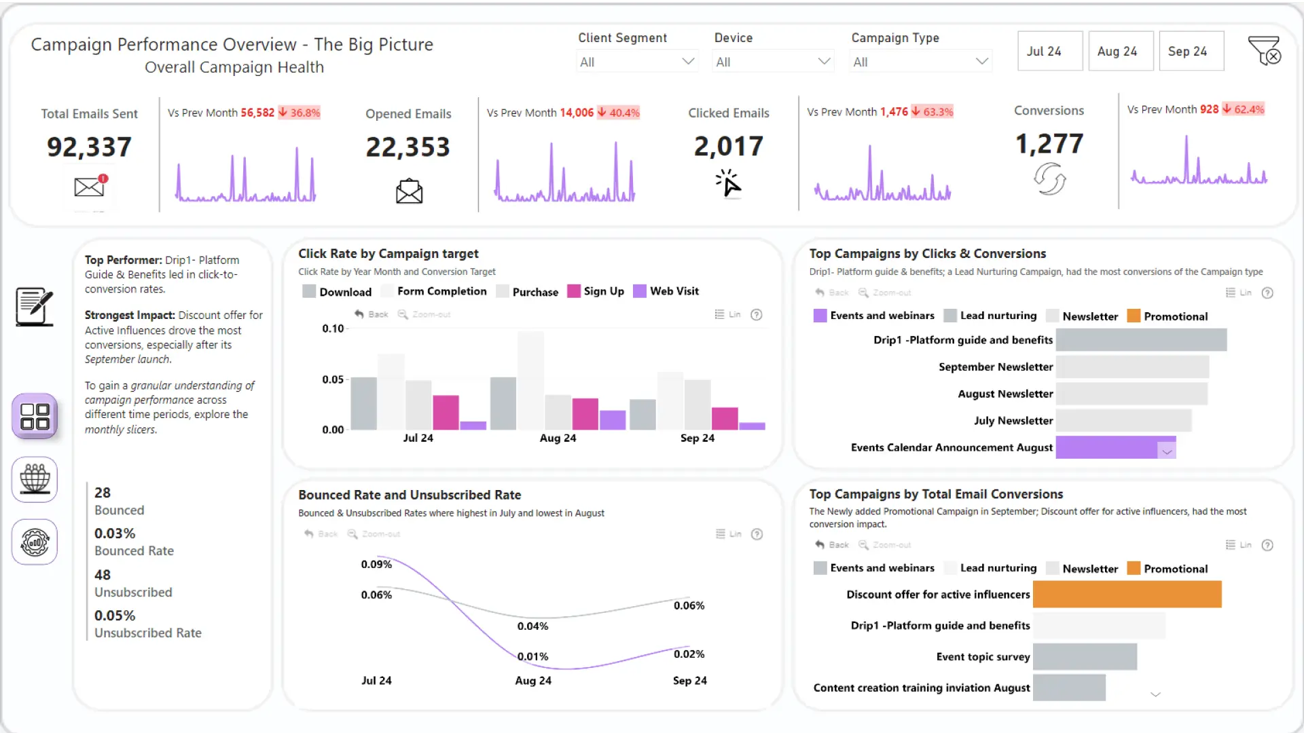Toggle Purchase legend series
The image size is (1304, 733).
[527, 291]
